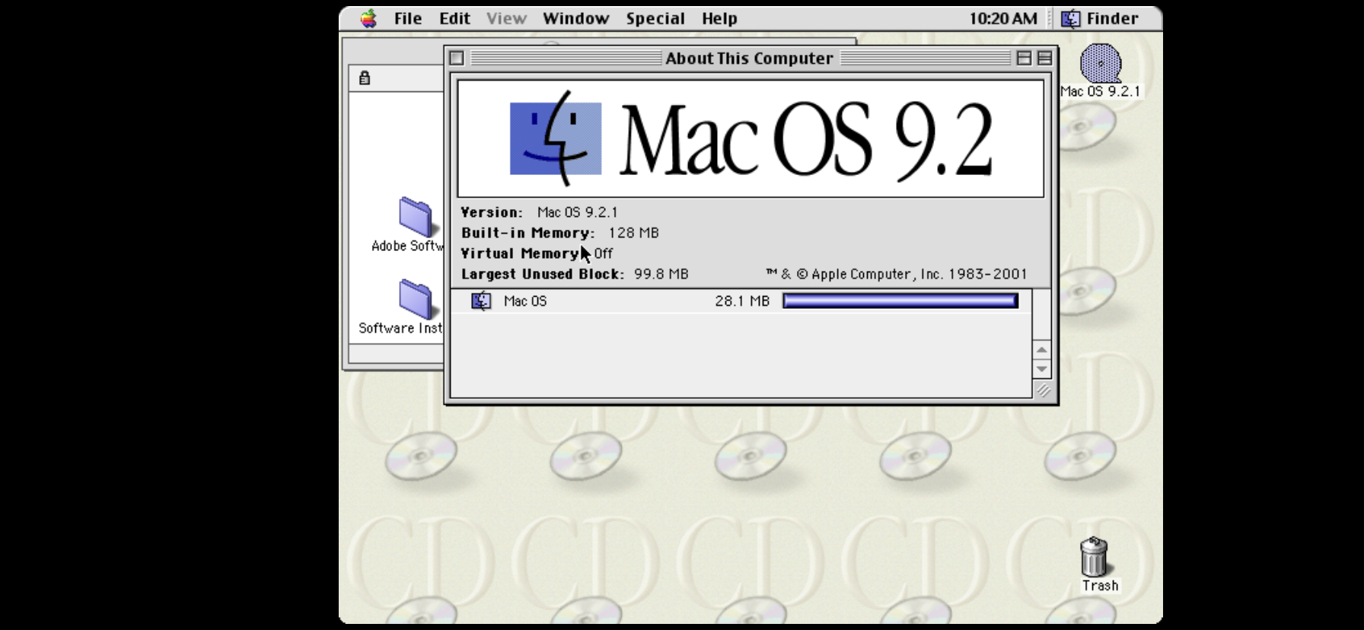Open the Special menu
Viewport: 1364px width, 630px height.
[655, 18]
